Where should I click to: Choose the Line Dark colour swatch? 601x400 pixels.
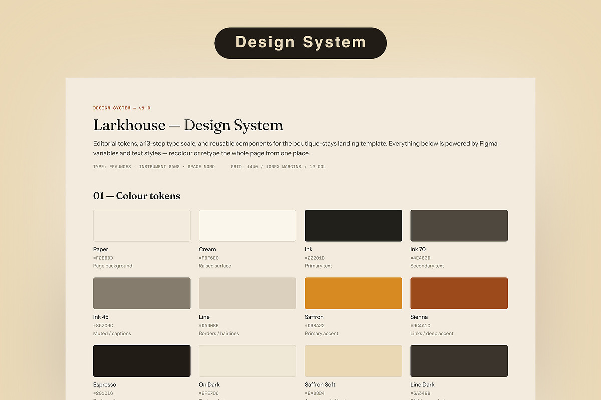(x=459, y=361)
